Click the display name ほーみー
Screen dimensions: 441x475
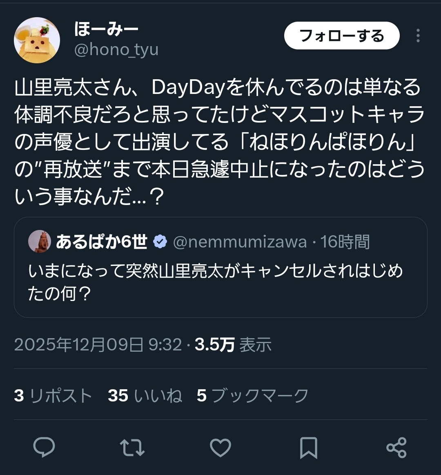point(106,29)
